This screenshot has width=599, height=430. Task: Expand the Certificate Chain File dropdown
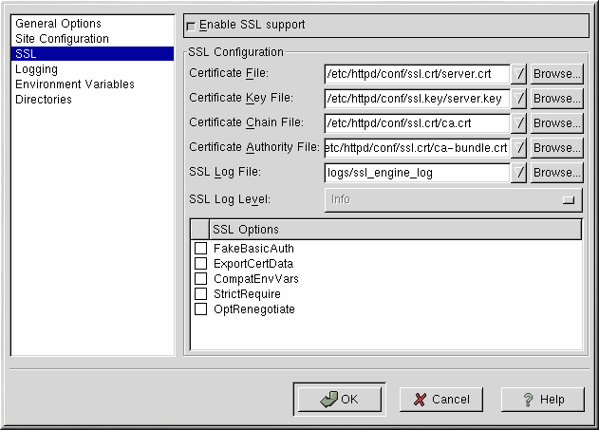coord(519,123)
